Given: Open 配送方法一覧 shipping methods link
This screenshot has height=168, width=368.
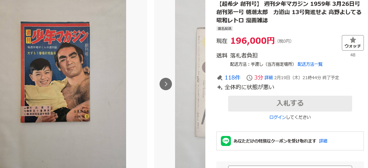Looking at the screenshot, I should [310, 64].
